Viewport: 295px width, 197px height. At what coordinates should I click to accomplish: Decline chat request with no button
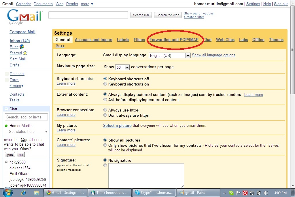(x=21, y=155)
